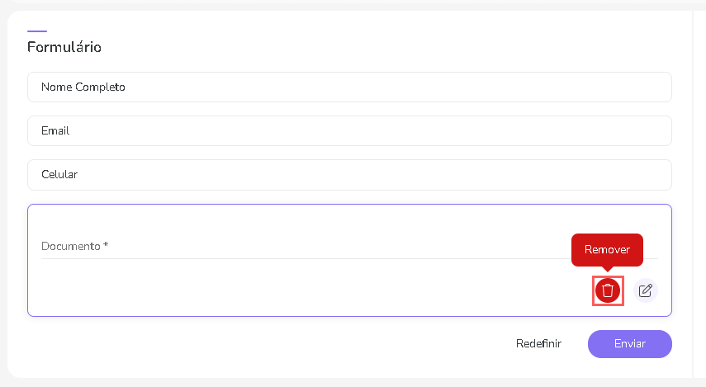
Task: Click the required asterisk beside Documento
Action: [x=106, y=245]
